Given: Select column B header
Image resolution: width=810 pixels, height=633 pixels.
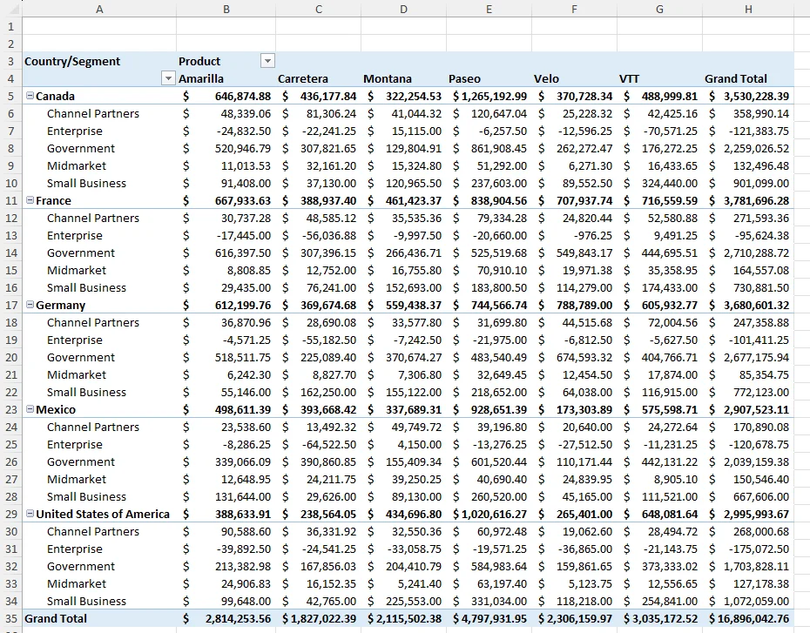Looking at the screenshot, I should pyautogui.click(x=226, y=9).
